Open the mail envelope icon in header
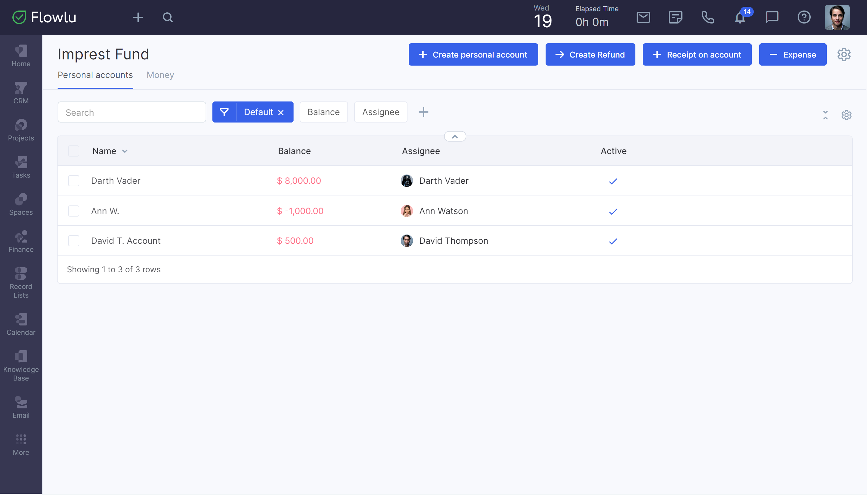 coord(643,17)
